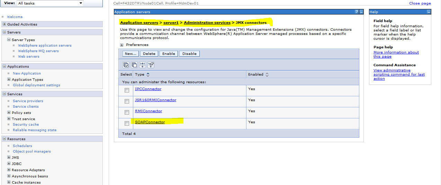Screen dimensions: 441x185
Task: Open WebSphere application servers
Action: [x=45, y=45]
